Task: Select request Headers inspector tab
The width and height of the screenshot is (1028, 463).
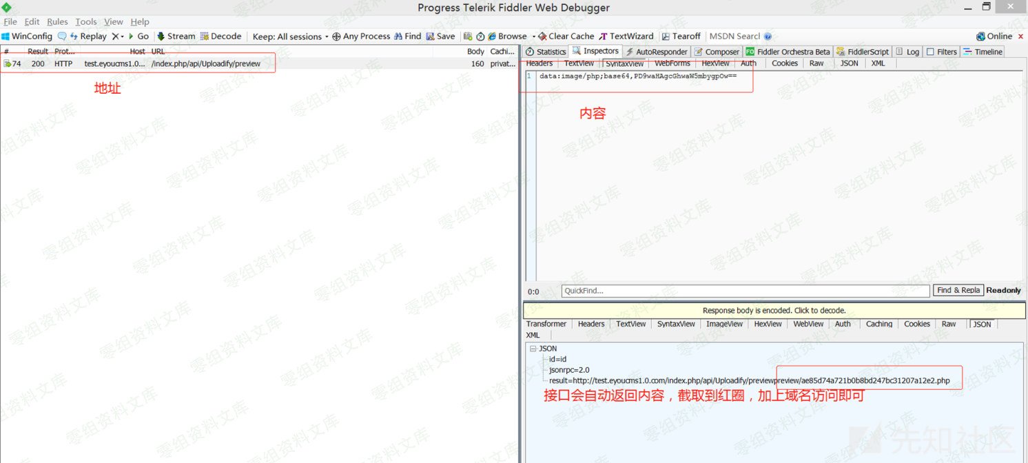Action: click(539, 63)
